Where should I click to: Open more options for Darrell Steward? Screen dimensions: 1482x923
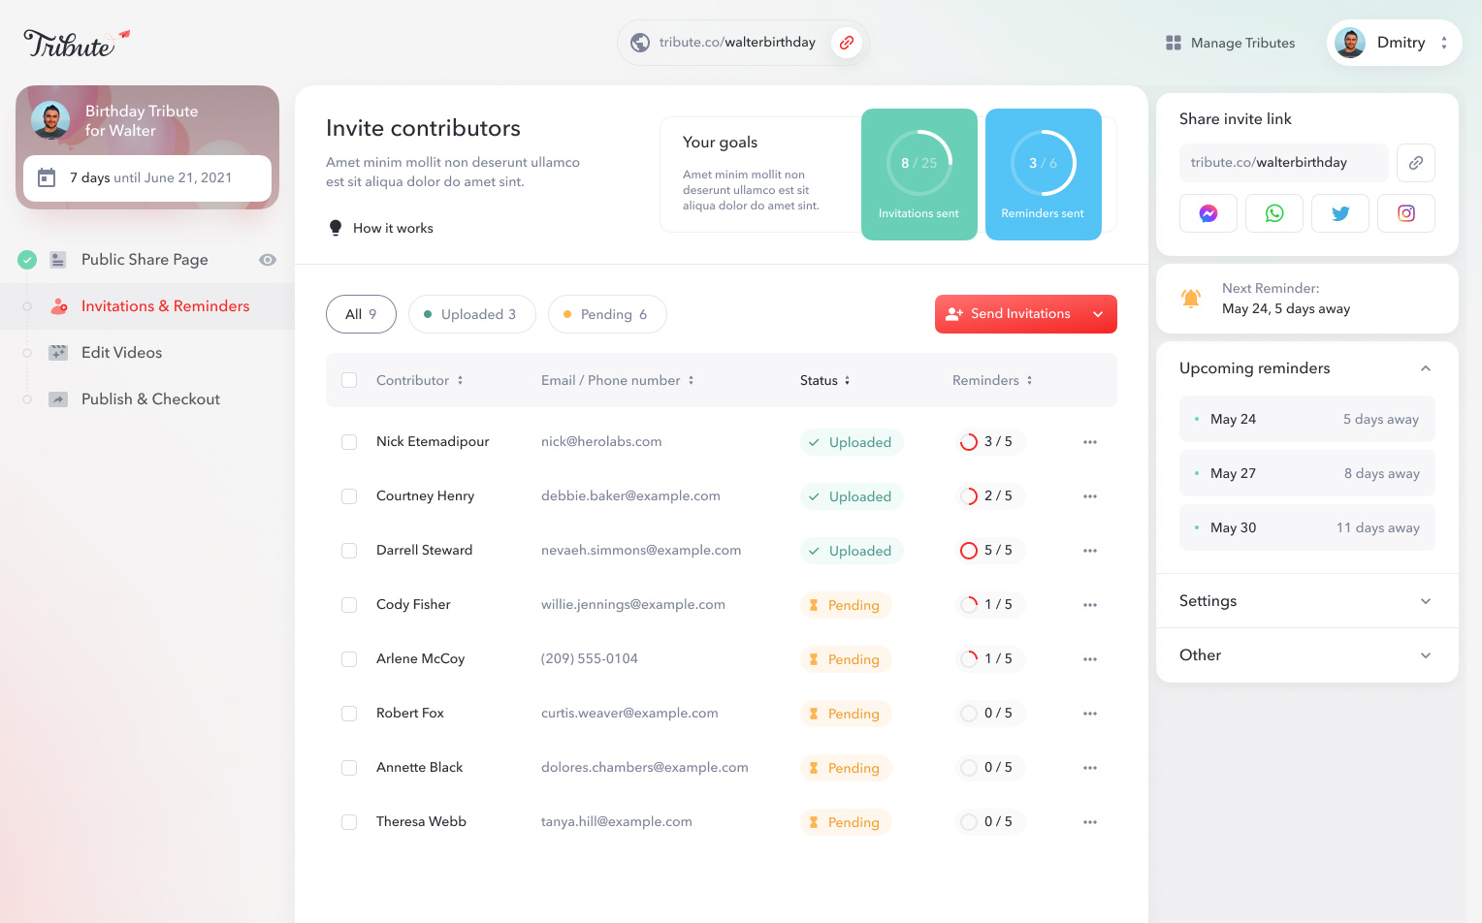[1090, 551]
